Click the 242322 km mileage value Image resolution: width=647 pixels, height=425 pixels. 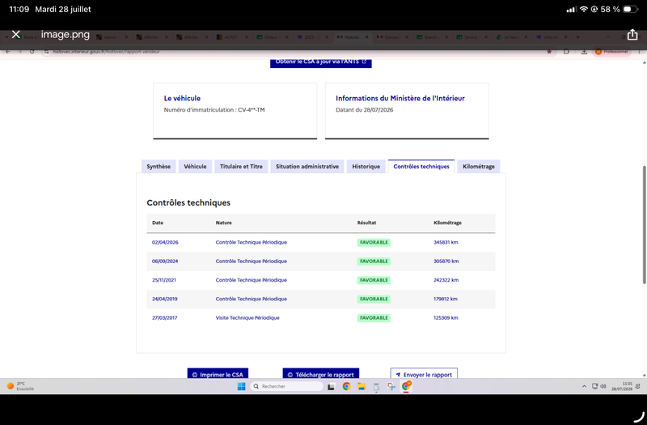tap(446, 280)
